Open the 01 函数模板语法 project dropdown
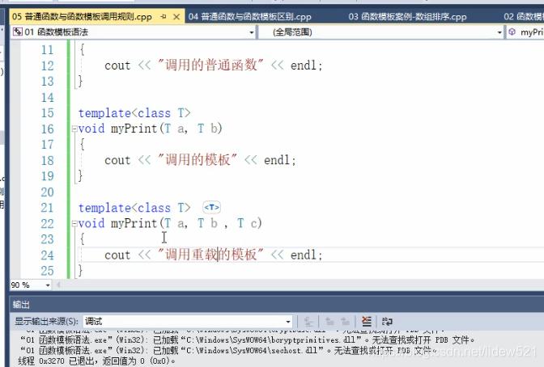The image size is (544, 367). click(252, 32)
